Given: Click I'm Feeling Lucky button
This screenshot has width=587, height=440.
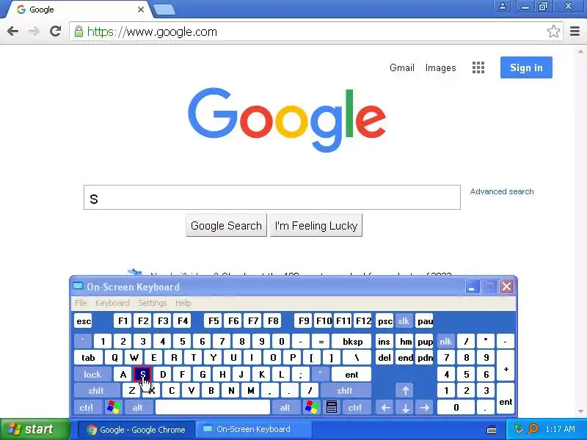Looking at the screenshot, I should tap(316, 225).
